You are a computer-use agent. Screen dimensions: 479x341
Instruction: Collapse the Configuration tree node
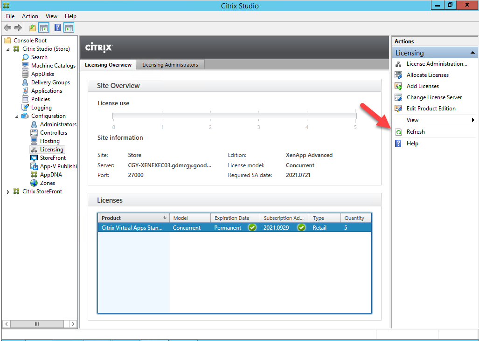pyautogui.click(x=17, y=116)
